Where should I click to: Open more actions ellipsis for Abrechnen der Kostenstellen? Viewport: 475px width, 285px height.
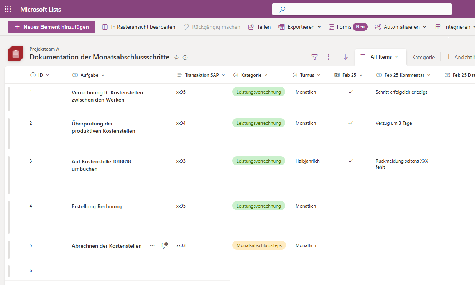click(152, 245)
